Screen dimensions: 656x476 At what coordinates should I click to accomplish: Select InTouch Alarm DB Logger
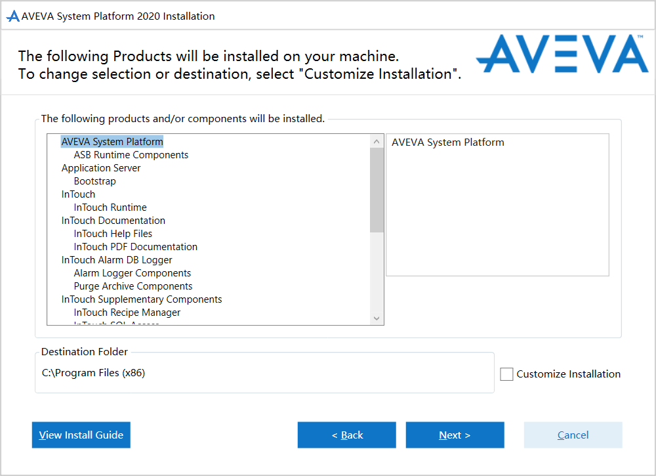coord(117,260)
